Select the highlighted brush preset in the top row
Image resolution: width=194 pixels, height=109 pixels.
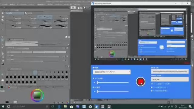tap(45, 18)
